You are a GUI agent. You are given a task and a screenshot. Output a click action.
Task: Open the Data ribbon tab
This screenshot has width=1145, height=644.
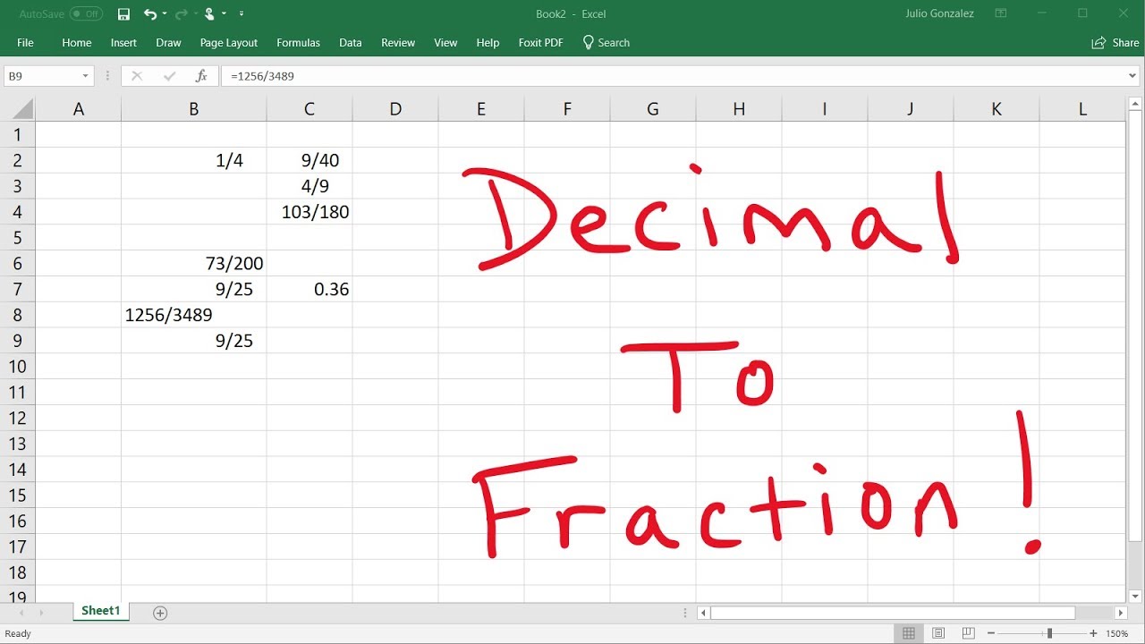[x=351, y=43]
